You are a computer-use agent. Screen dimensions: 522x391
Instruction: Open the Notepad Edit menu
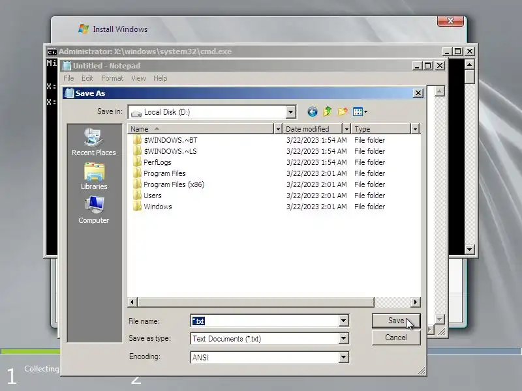(x=87, y=78)
